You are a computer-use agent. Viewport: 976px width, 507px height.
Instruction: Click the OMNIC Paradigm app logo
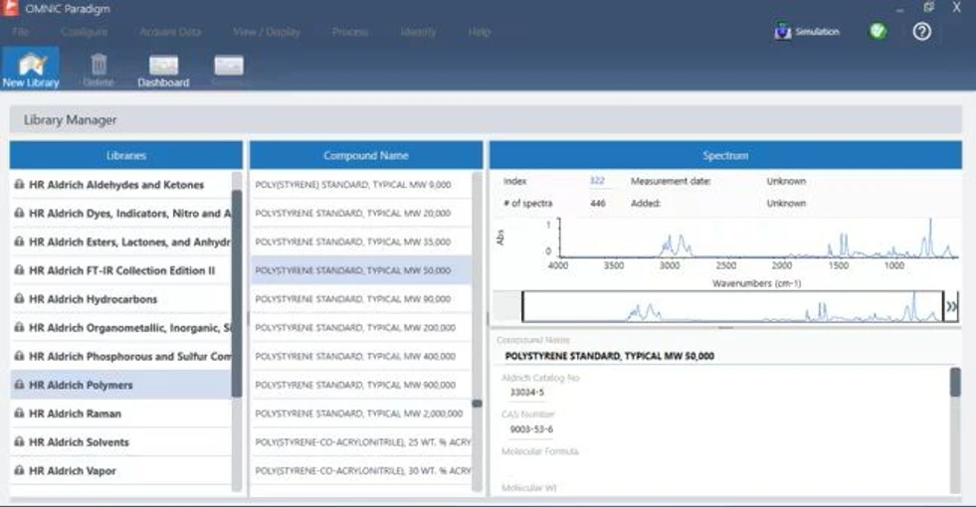(x=10, y=8)
